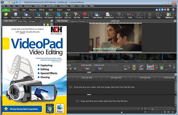Open the Transitions menu
Image resolution: width=178 pixels, height=115 pixels.
tap(64, 6)
